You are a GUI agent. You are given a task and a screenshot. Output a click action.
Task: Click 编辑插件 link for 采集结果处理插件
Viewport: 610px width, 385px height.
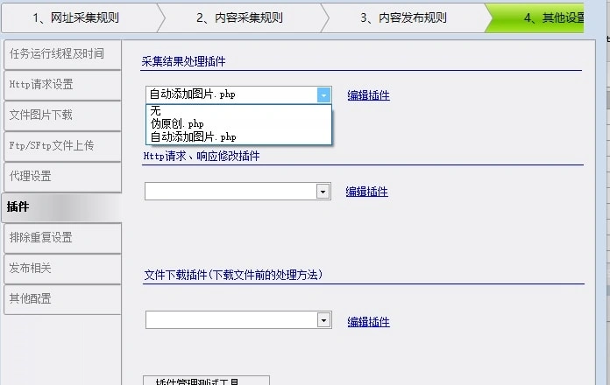click(368, 95)
